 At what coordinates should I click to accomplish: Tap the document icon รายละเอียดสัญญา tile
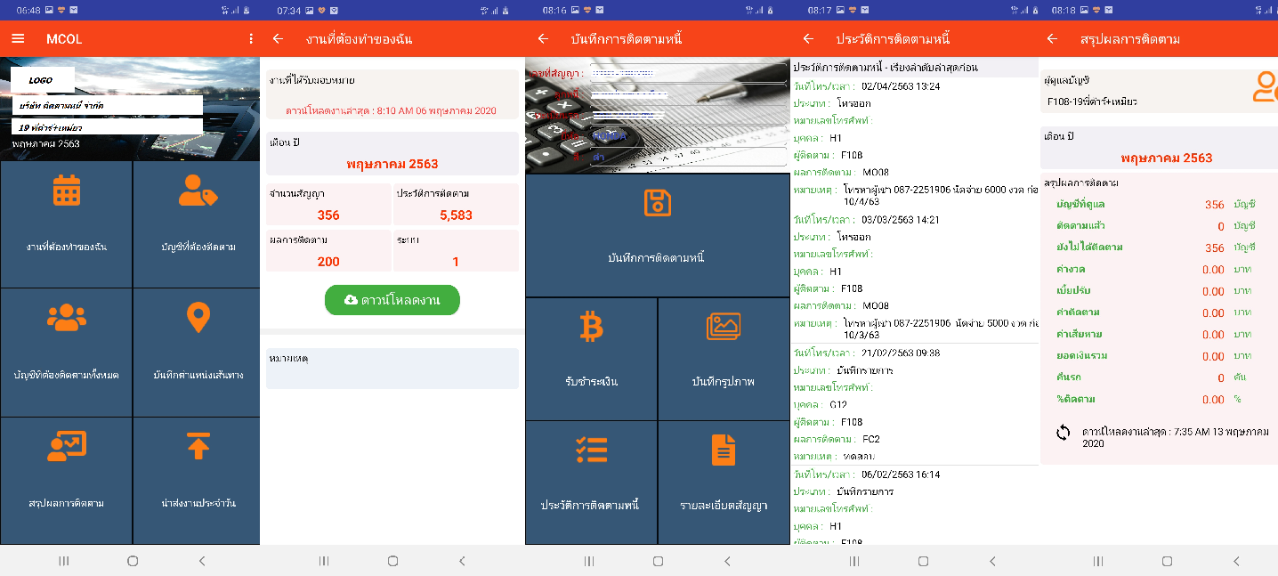pyautogui.click(x=723, y=450)
